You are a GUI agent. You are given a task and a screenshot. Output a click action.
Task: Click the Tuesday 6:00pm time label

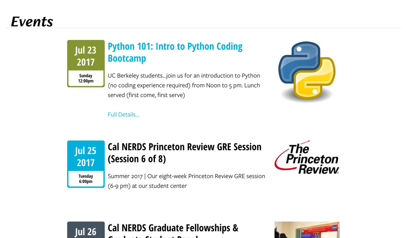click(86, 179)
